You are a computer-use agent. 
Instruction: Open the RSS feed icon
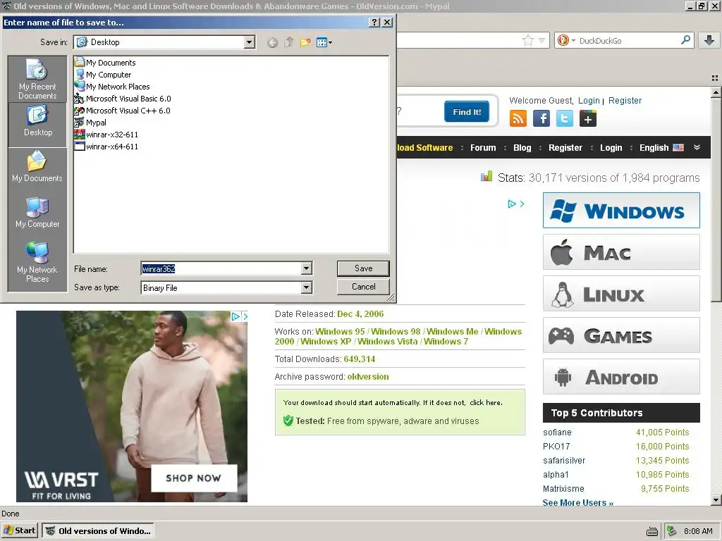coord(518,118)
